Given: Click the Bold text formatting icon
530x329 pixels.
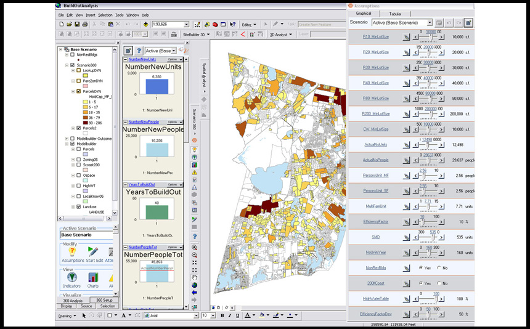Looking at the screenshot, I should [x=222, y=315].
